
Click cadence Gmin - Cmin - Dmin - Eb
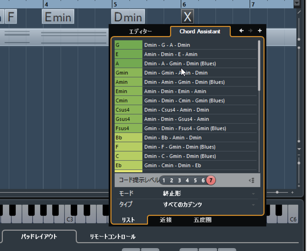173,165
